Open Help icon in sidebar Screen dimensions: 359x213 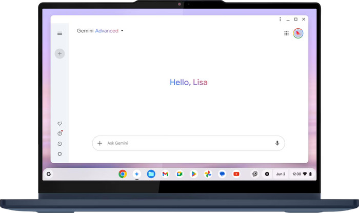pos(59,133)
